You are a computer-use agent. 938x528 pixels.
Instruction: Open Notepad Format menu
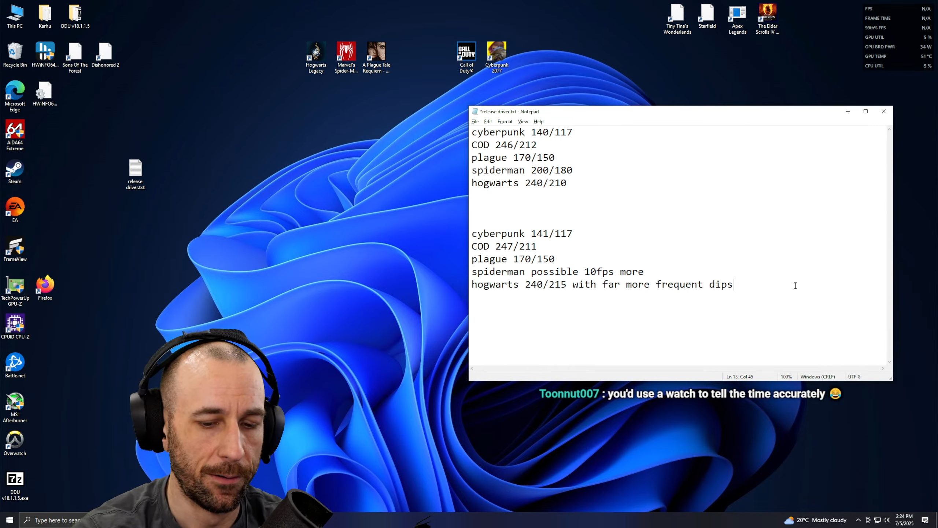[505, 121]
